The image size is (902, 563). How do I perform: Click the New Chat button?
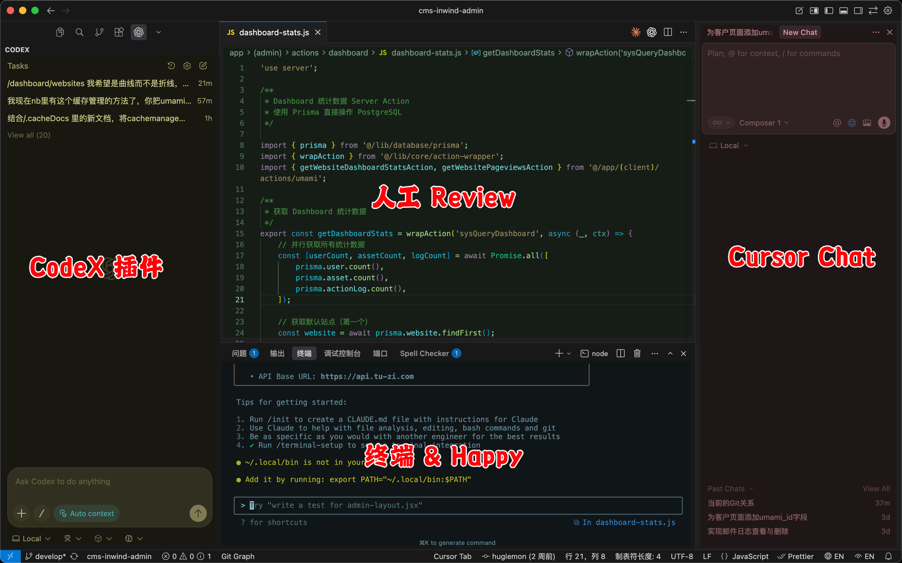pos(800,33)
